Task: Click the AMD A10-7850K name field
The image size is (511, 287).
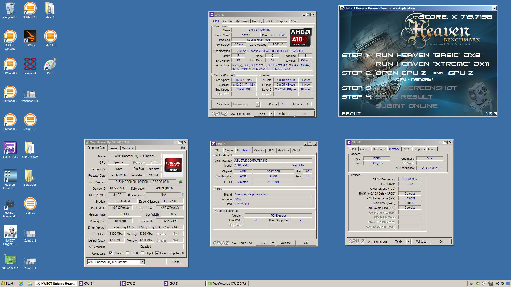Action: [x=259, y=30]
